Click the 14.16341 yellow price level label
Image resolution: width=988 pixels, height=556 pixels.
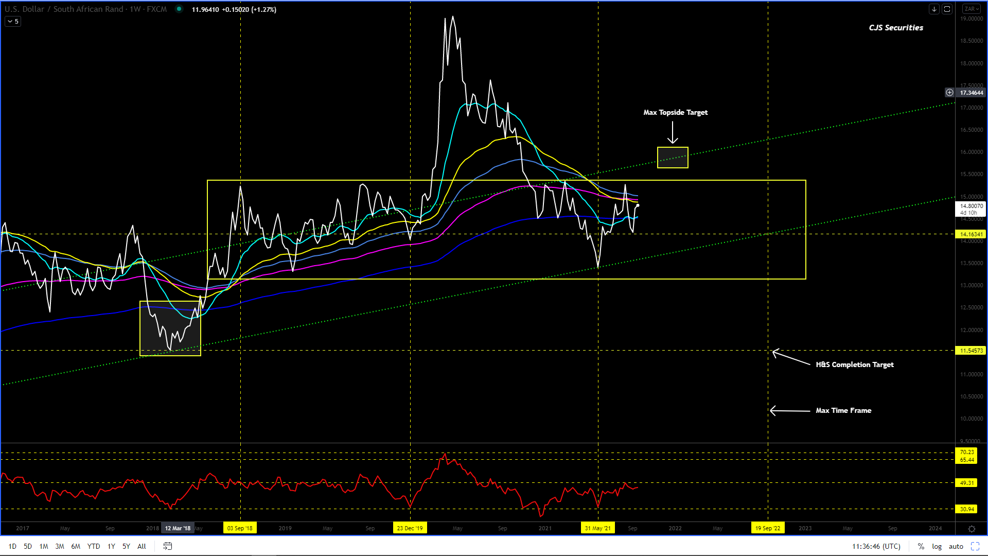pos(971,234)
